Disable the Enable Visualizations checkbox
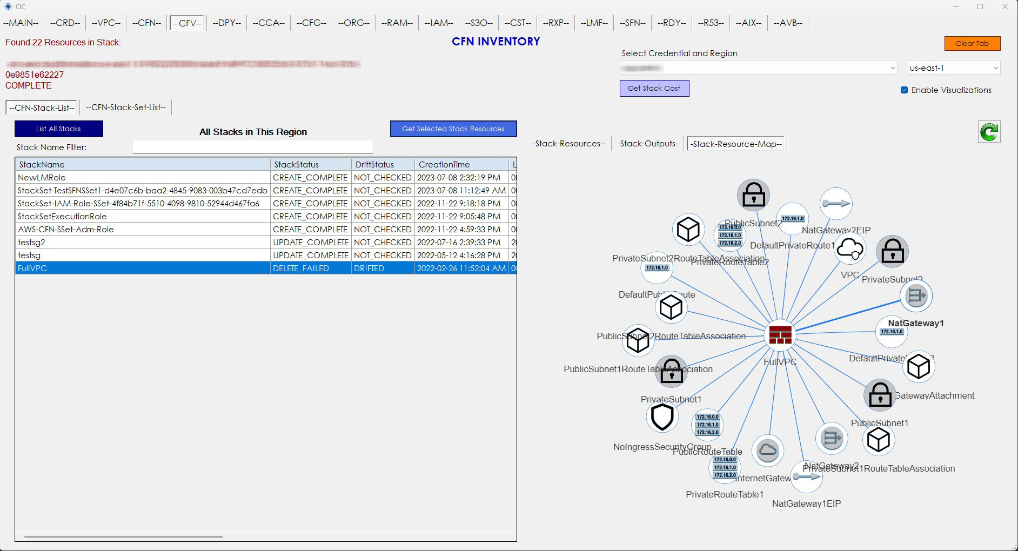The height and width of the screenshot is (551, 1018). pyautogui.click(x=904, y=90)
